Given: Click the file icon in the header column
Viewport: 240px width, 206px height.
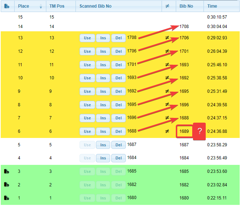Looking at the screenshot, I should (x=7, y=6).
